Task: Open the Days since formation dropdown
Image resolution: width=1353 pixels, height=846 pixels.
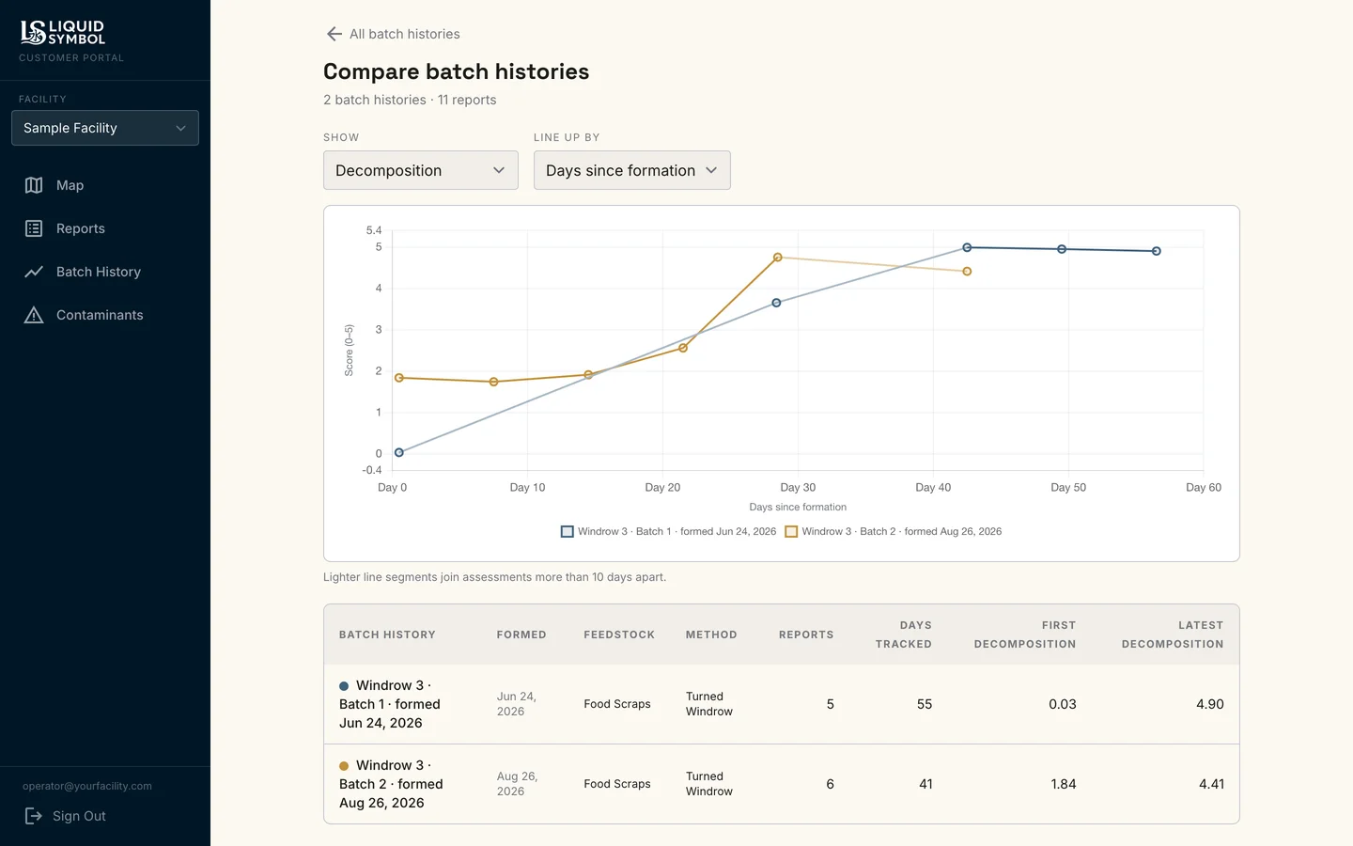Action: (632, 170)
